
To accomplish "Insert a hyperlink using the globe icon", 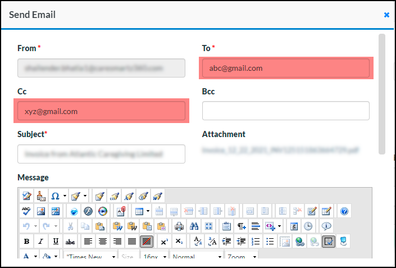I will pyautogui.click(x=300, y=242).
